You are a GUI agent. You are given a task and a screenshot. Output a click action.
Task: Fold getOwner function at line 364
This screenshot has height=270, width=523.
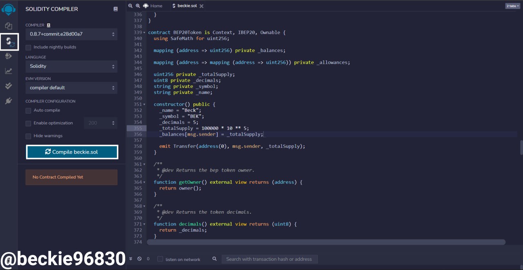144,182
